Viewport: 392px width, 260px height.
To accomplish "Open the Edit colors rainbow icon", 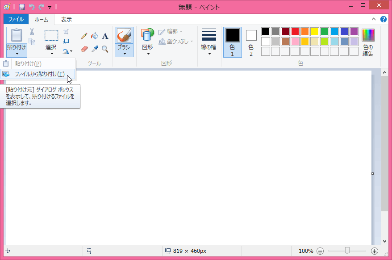I will 368,35.
